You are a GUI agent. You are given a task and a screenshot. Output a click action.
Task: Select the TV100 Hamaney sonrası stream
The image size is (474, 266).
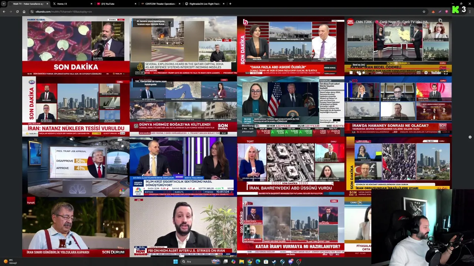coord(398,107)
